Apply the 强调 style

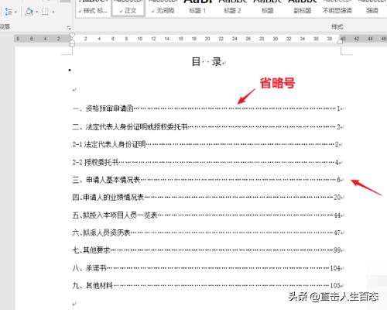pyautogui.click(x=372, y=9)
